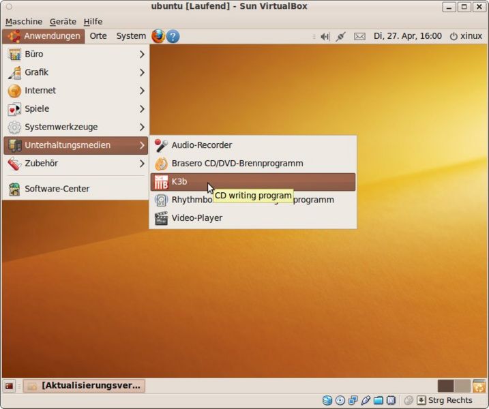Screen dimensions: 489x409
Task: Click the xinux user session button
Action: pyautogui.click(x=466, y=36)
